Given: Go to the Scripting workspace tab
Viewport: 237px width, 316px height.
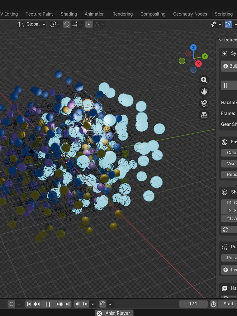Looking at the screenshot, I should (x=224, y=14).
